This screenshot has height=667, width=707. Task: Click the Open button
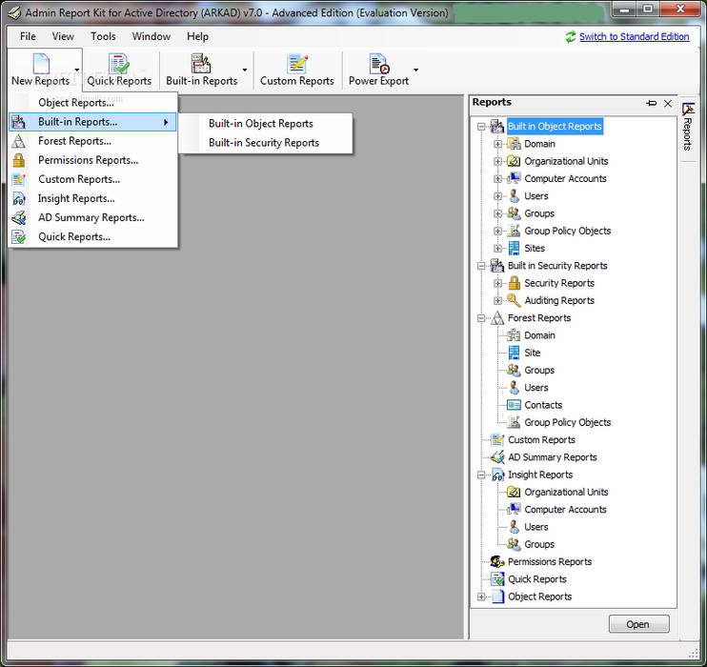pyautogui.click(x=639, y=624)
